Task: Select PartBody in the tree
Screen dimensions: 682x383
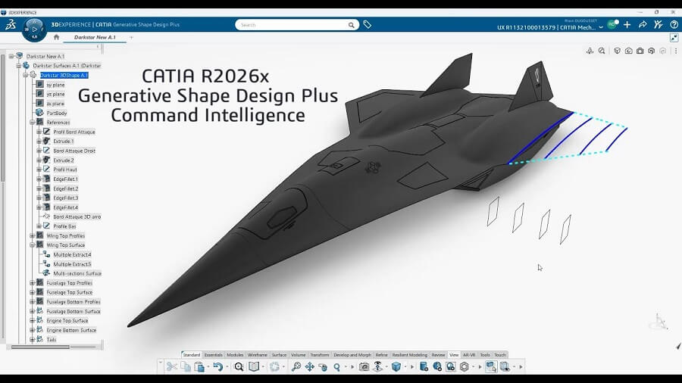Action: coord(57,113)
